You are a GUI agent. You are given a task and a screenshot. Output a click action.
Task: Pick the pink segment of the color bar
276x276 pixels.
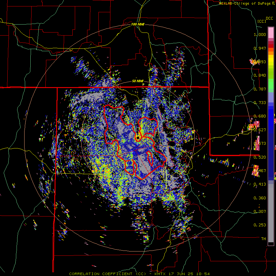click(271, 33)
